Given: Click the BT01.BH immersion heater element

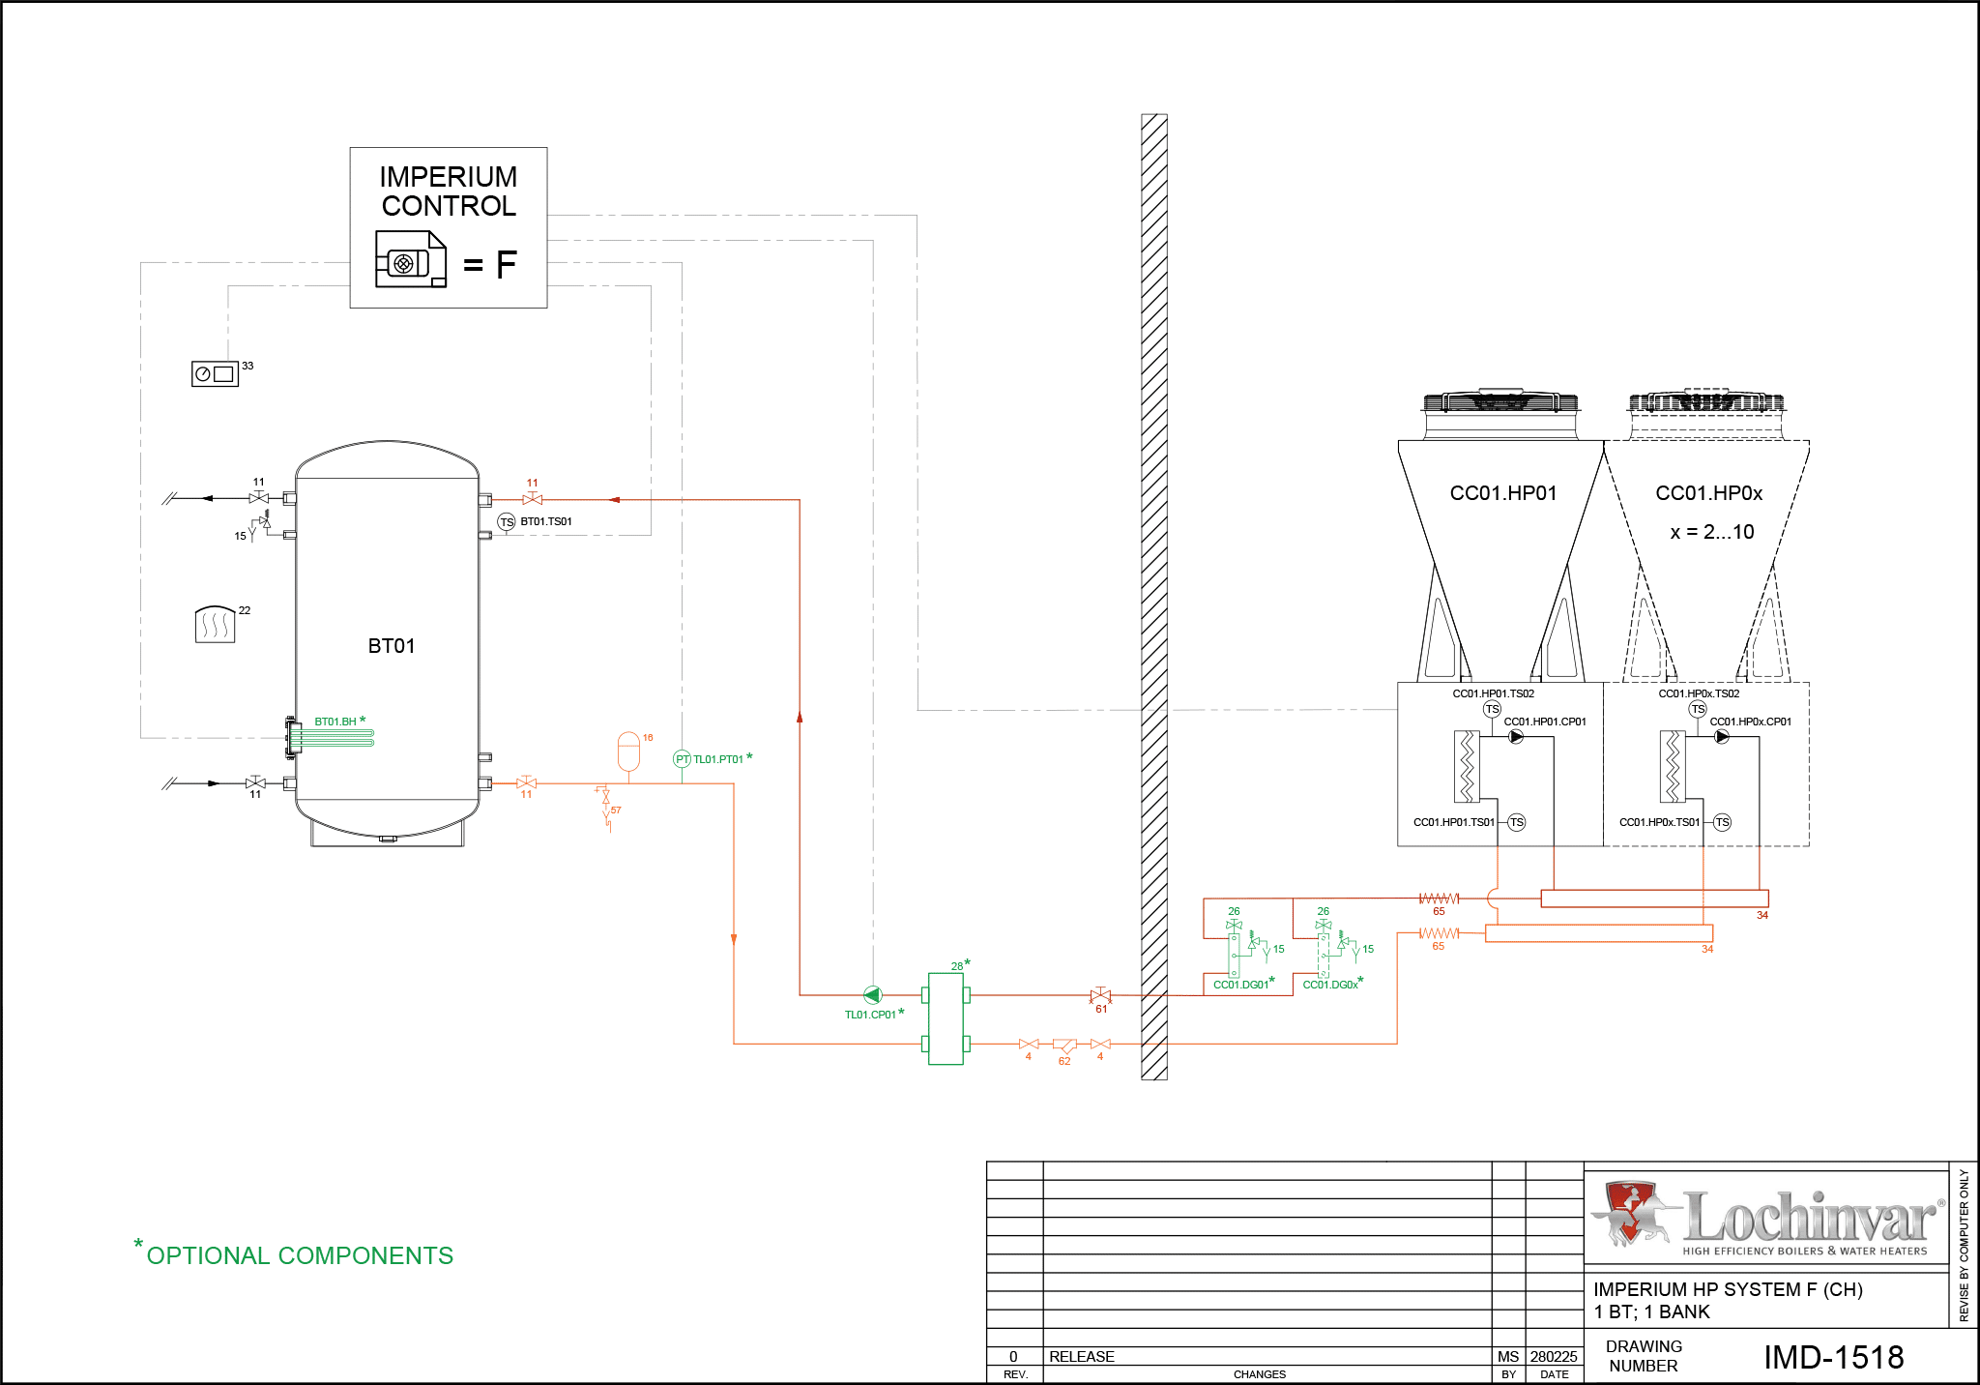Looking at the screenshot, I should pyautogui.click(x=331, y=737).
